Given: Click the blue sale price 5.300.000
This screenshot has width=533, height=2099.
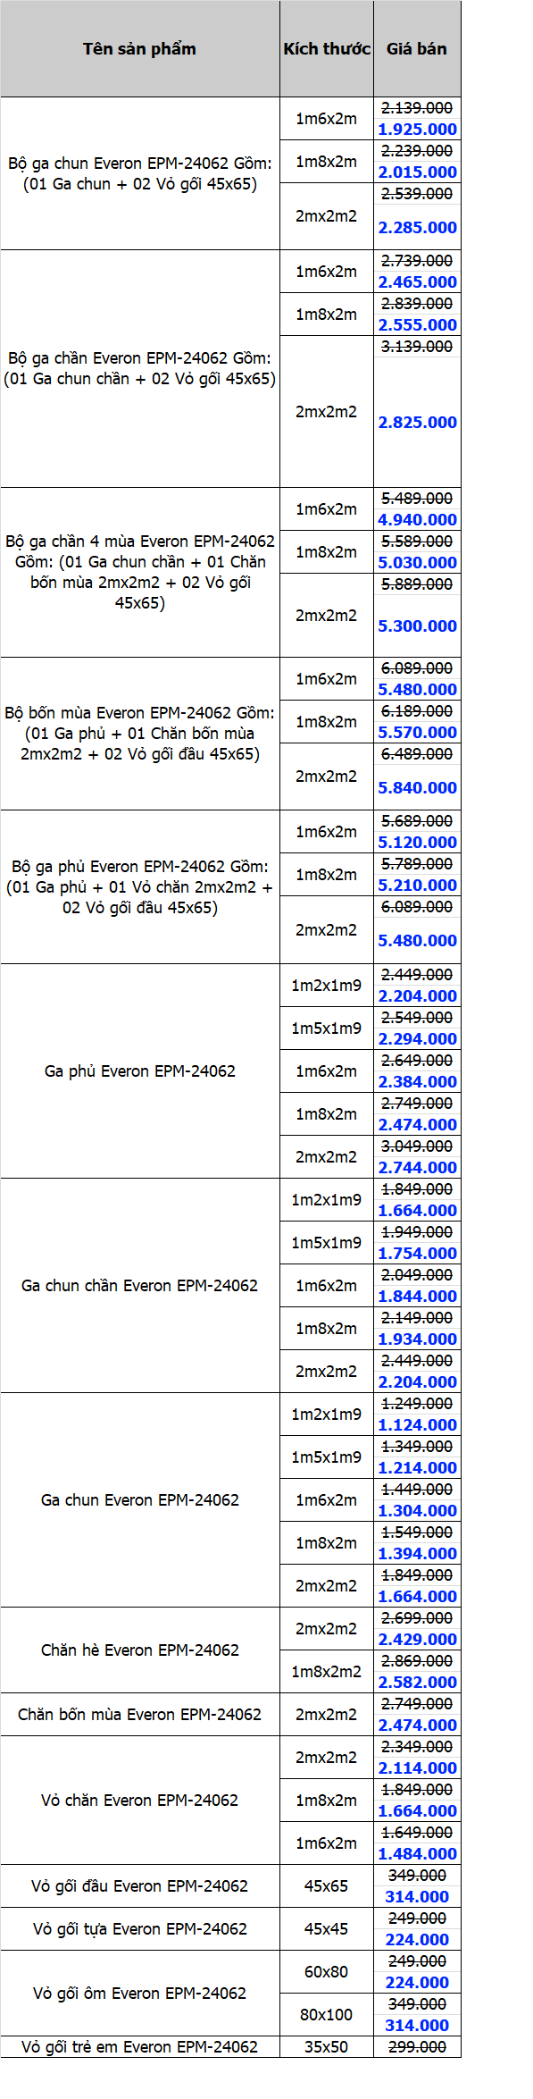Looking at the screenshot, I should pos(417,626).
